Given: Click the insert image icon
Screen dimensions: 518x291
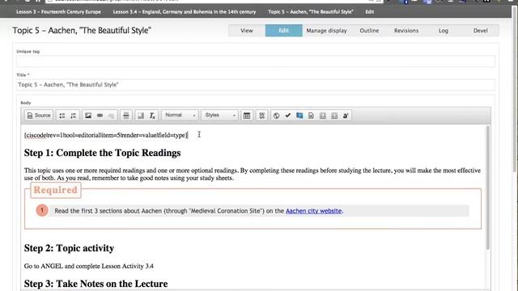Looking at the screenshot, I should pos(88,116).
